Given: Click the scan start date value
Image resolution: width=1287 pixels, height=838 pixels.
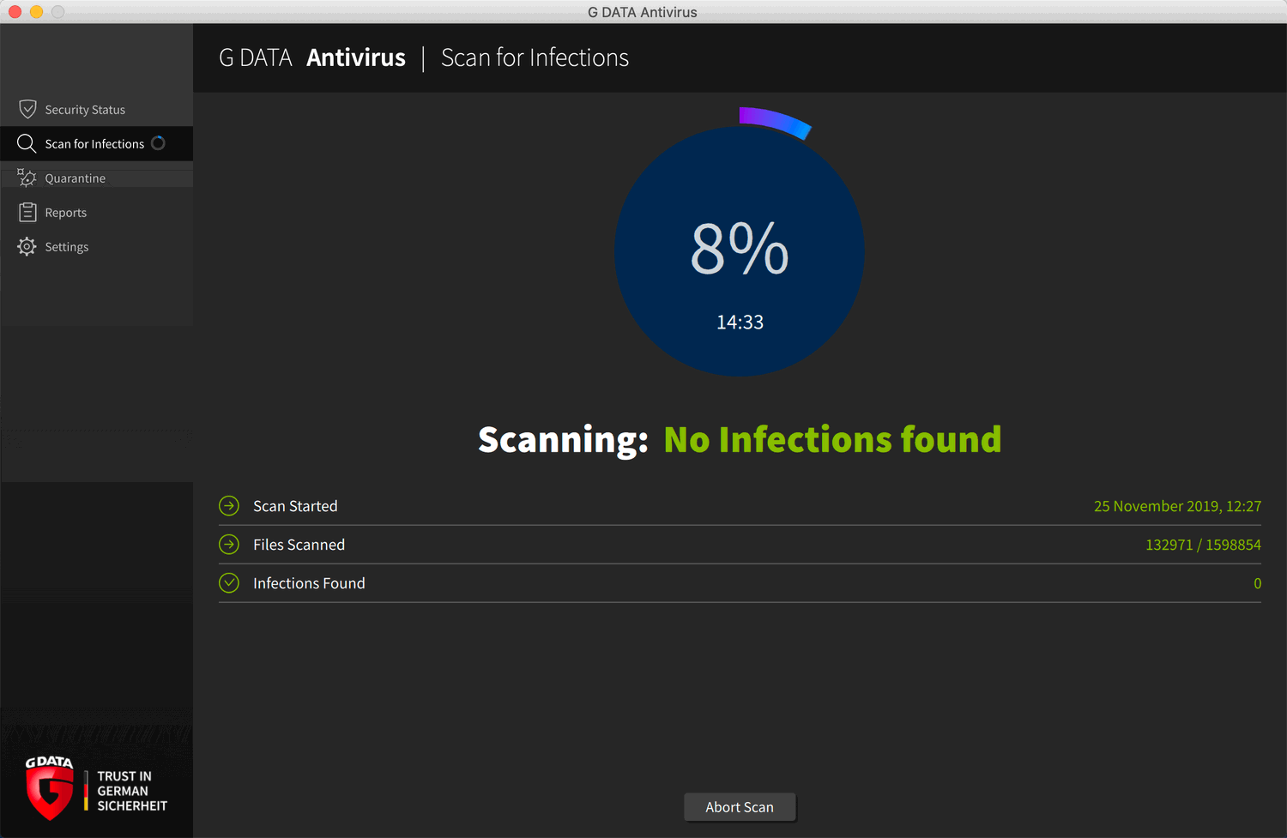Looking at the screenshot, I should 1177,506.
